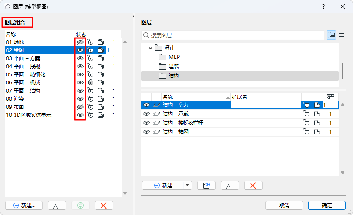
Task: Click the 新建 layer button
Action: coord(163,186)
